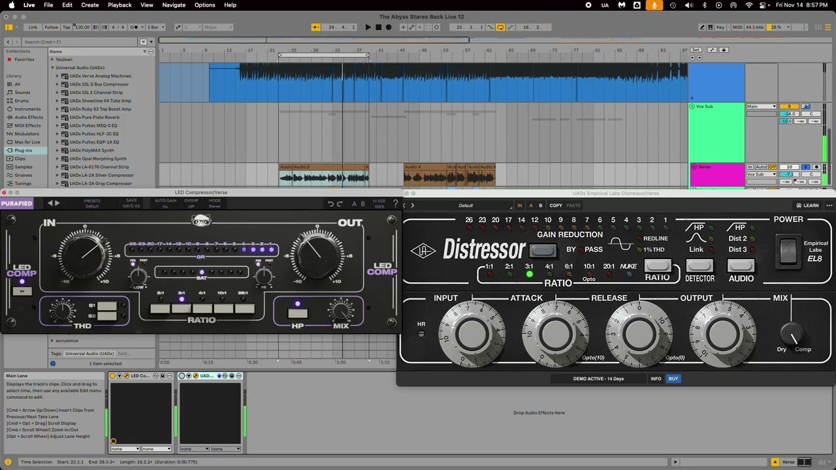Expand UADx LA-2A Silver Compressor entry
This screenshot has height=470, width=836.
point(57,175)
